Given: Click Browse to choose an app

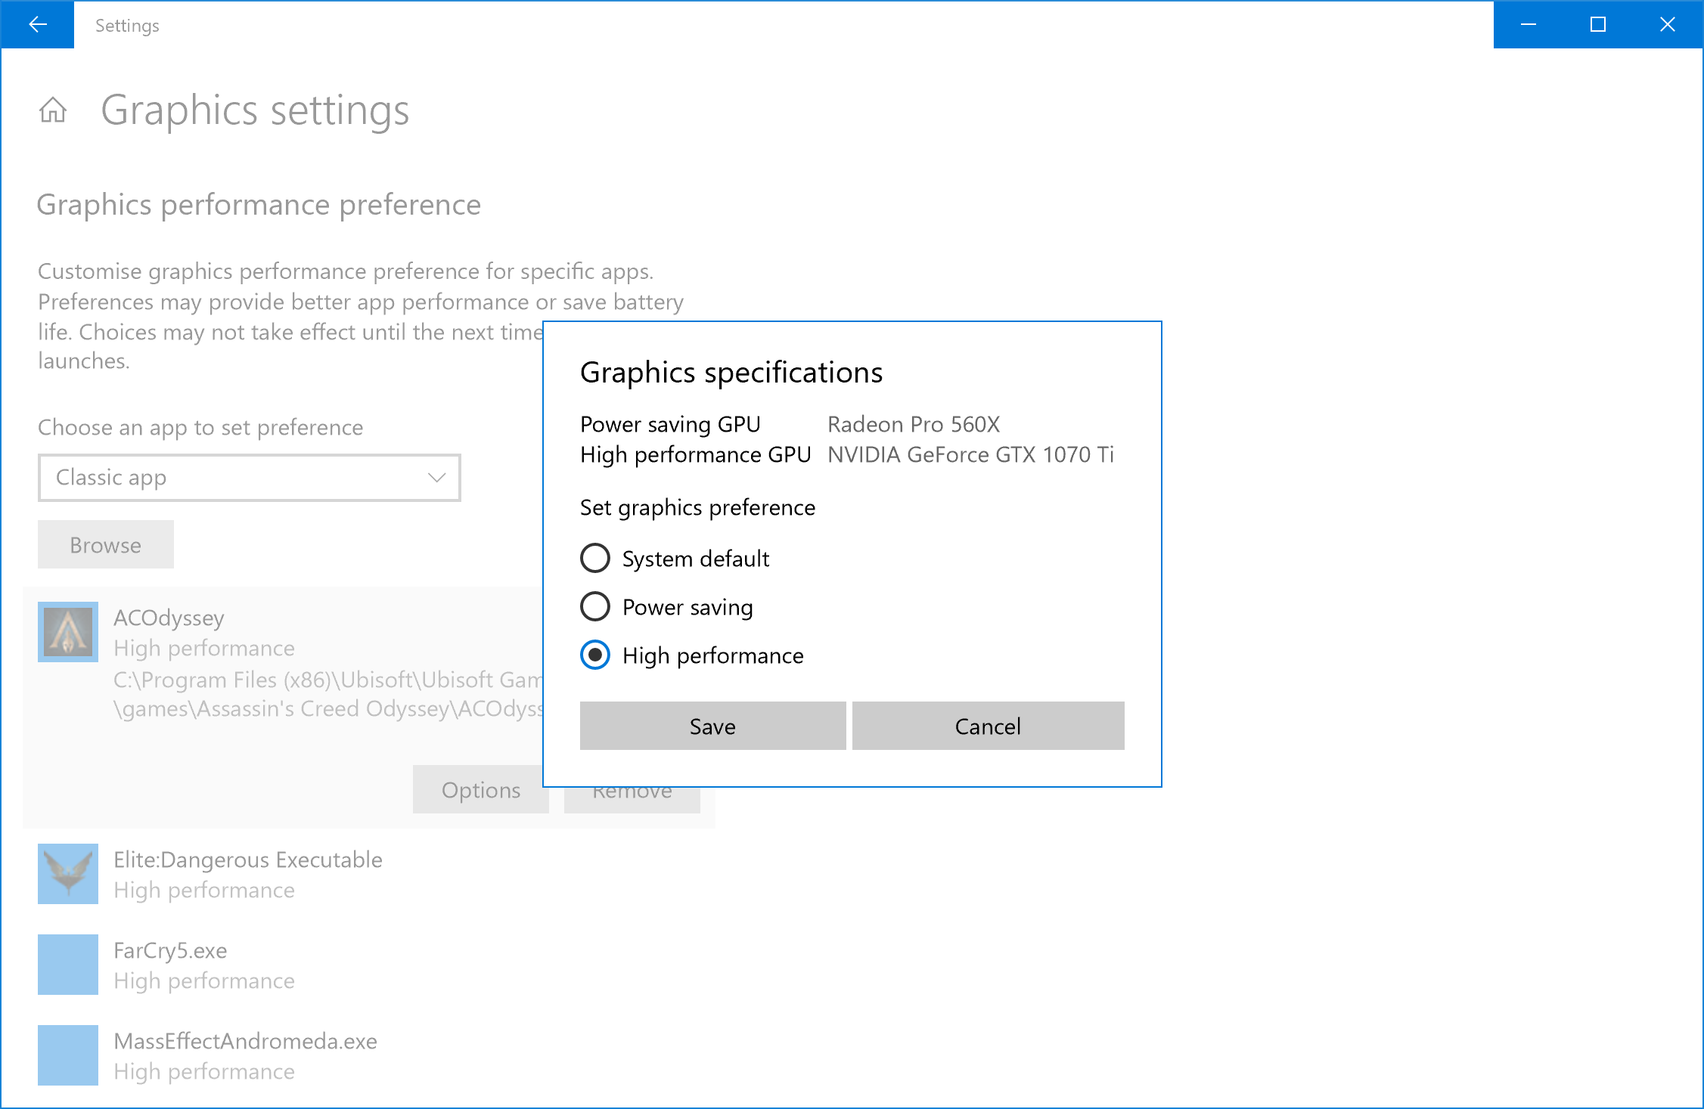Looking at the screenshot, I should [x=106, y=545].
